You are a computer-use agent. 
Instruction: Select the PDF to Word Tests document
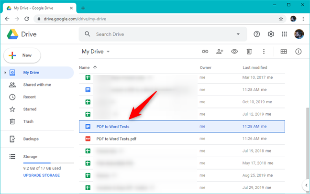pos(182,127)
